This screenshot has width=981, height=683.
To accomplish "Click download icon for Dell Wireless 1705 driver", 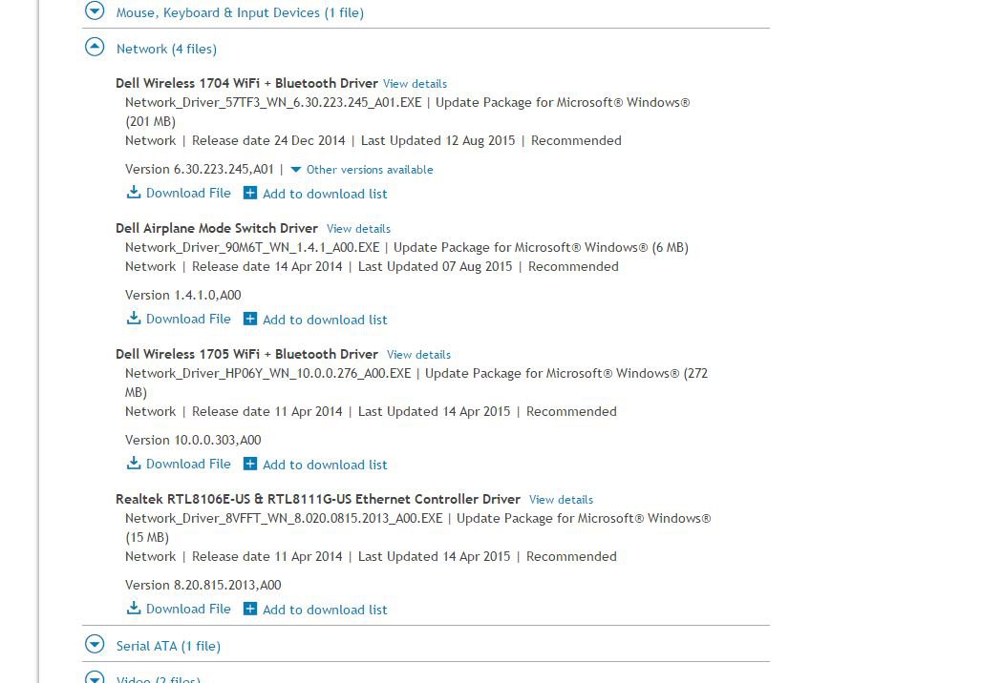I will (134, 463).
